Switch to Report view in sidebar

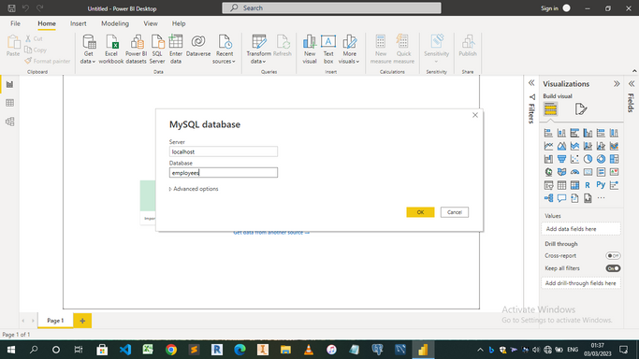[x=9, y=84]
